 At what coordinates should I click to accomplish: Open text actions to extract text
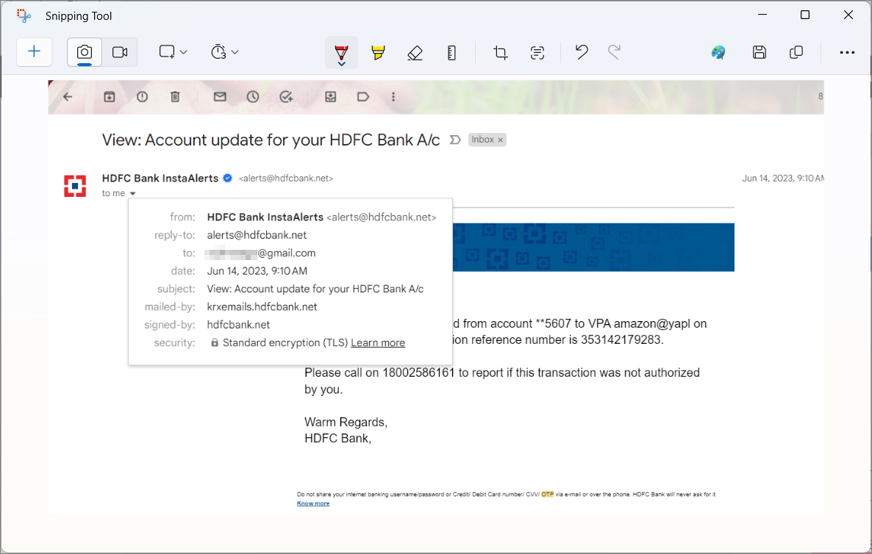coord(537,52)
